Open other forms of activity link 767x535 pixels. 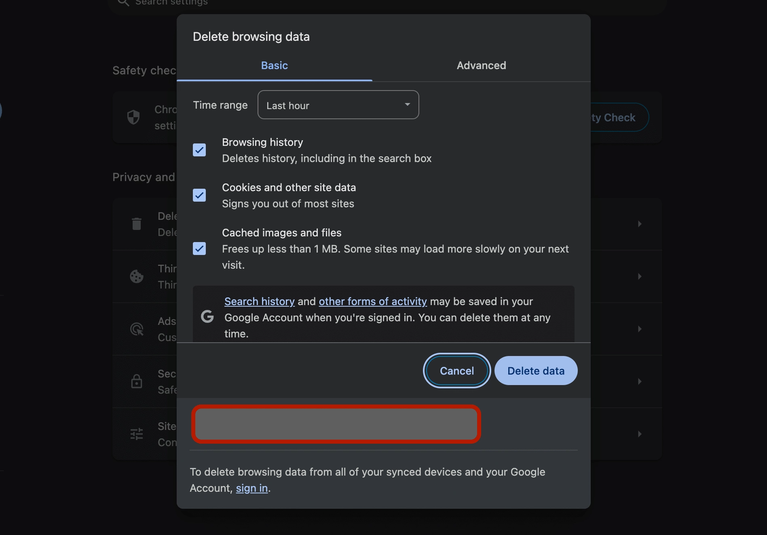[373, 301]
